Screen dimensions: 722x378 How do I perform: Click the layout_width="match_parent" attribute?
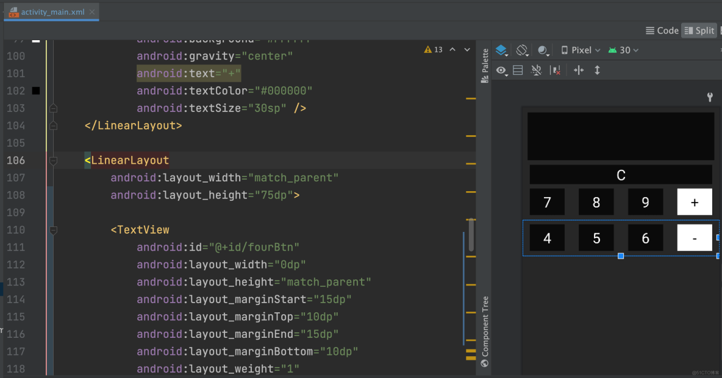tap(224, 178)
